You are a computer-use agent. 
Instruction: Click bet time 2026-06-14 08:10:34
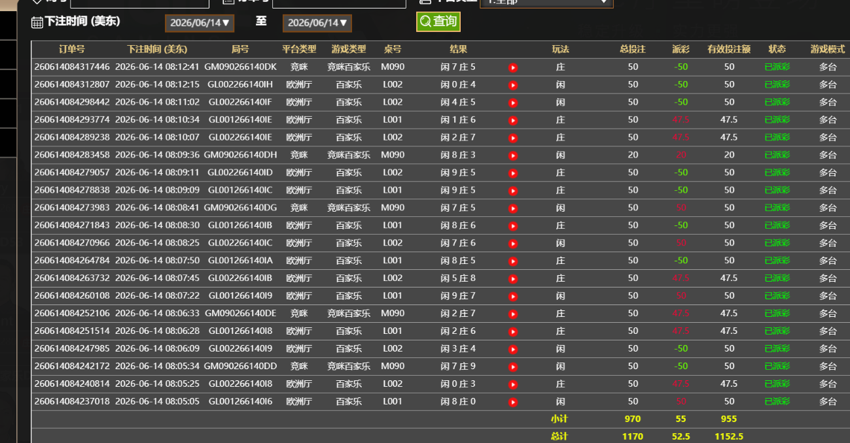click(x=157, y=120)
